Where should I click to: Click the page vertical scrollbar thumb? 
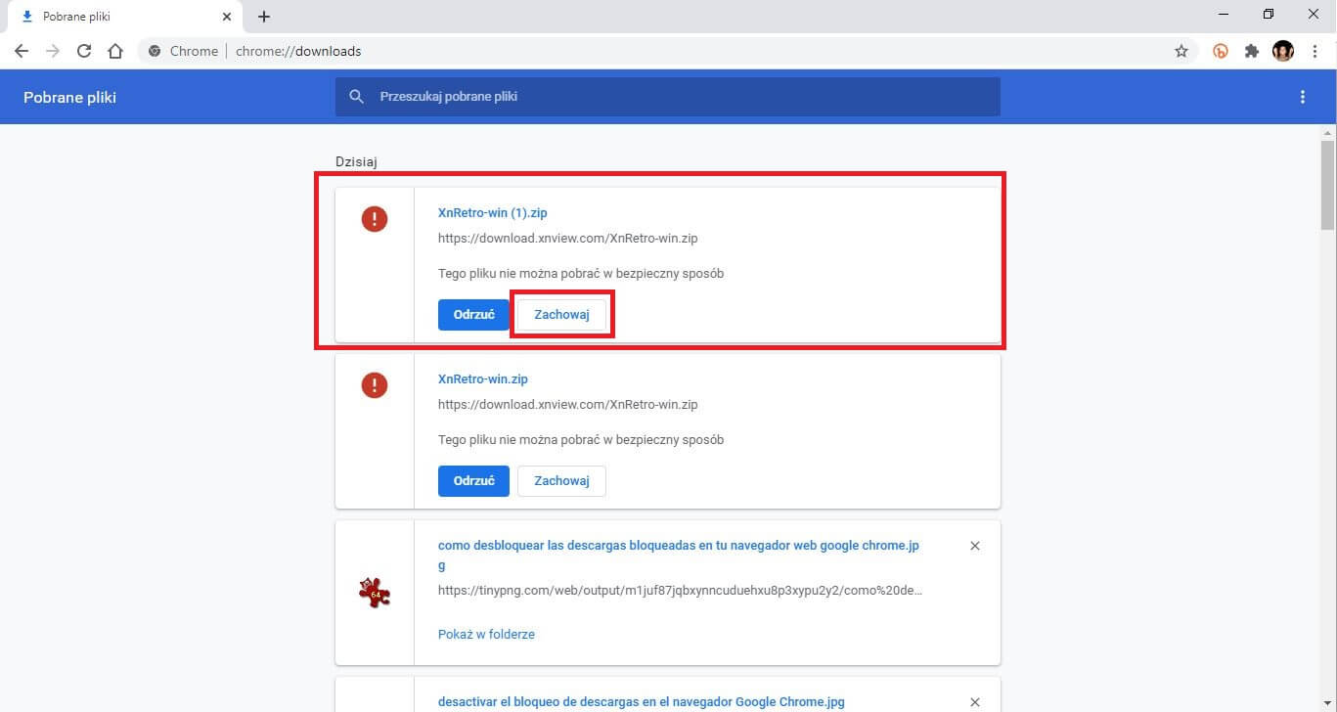tap(1328, 185)
